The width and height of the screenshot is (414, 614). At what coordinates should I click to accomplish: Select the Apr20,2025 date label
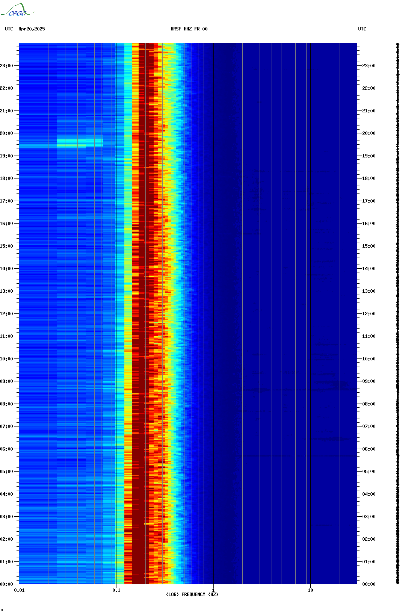click(32, 29)
